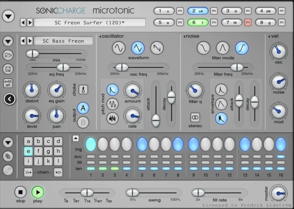Viewport: 294px width, 209px height.
Task: Open the main program menu dropdown
Action: click(8, 16)
